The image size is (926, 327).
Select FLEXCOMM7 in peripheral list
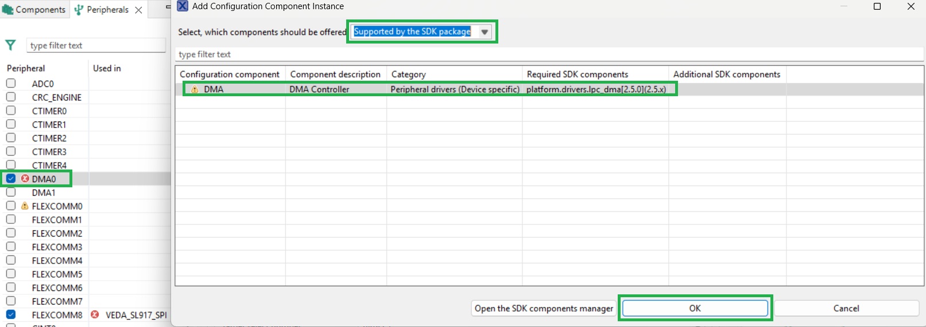click(57, 301)
